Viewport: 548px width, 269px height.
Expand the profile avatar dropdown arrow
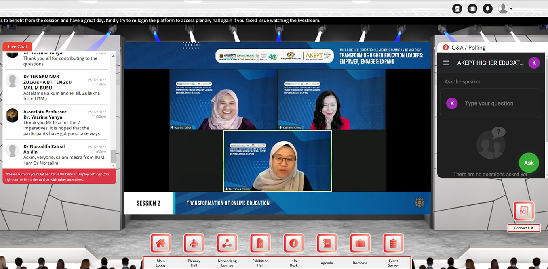pos(511,8)
